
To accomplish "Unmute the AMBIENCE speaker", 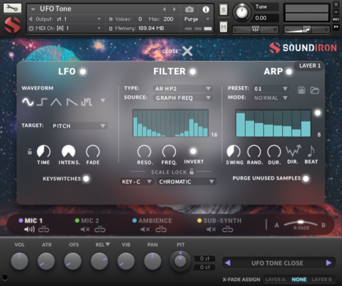I will (145, 229).
